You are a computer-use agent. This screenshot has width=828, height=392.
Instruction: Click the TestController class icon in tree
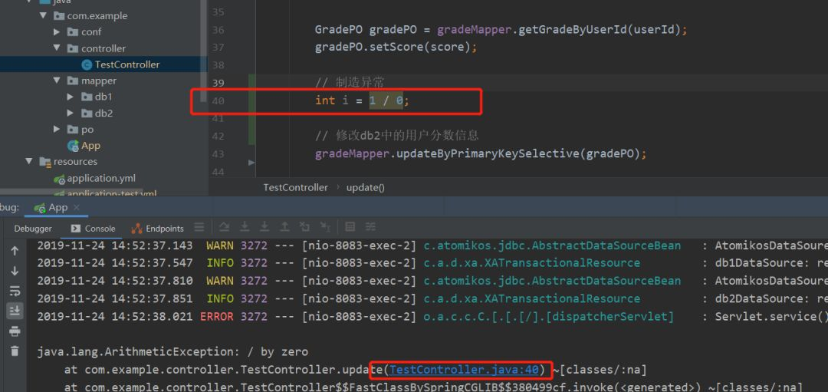tap(87, 64)
